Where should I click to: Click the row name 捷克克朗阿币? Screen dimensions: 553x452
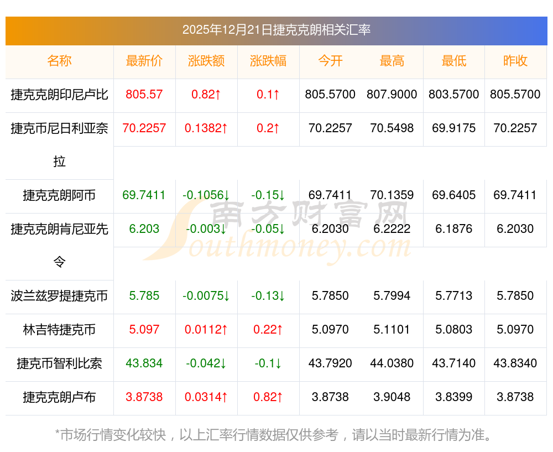click(59, 195)
